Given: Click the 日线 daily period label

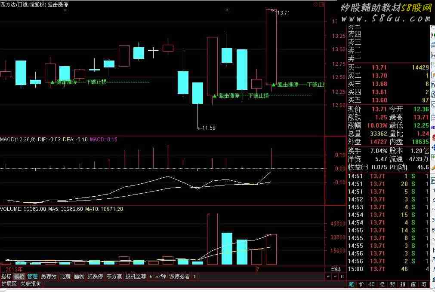Looking at the screenshot, I should [335, 269].
